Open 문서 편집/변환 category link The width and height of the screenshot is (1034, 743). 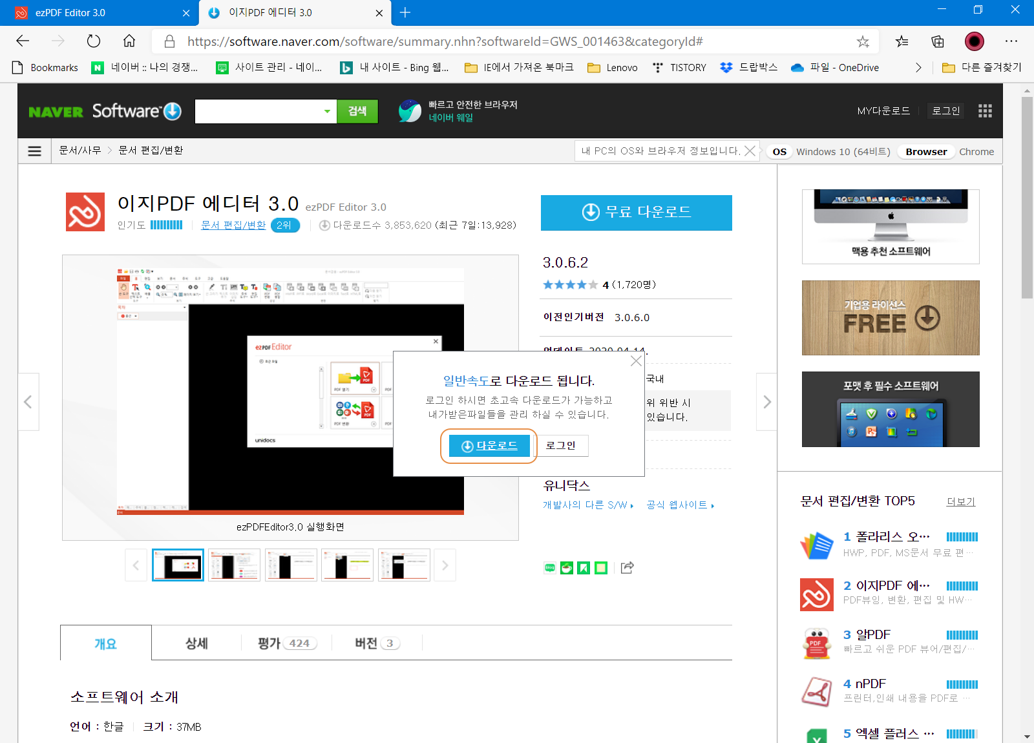[x=233, y=225]
